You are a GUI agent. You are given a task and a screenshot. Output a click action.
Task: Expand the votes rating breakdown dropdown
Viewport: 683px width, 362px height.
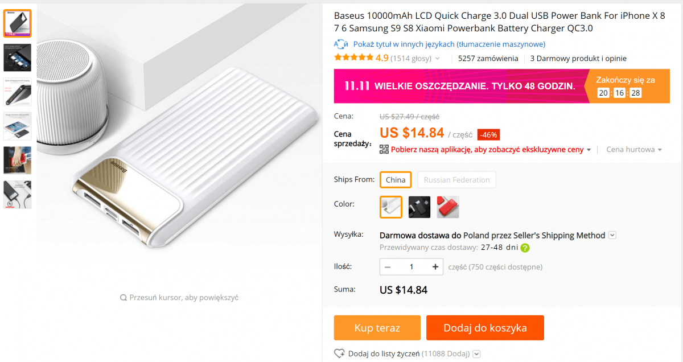pyautogui.click(x=438, y=59)
